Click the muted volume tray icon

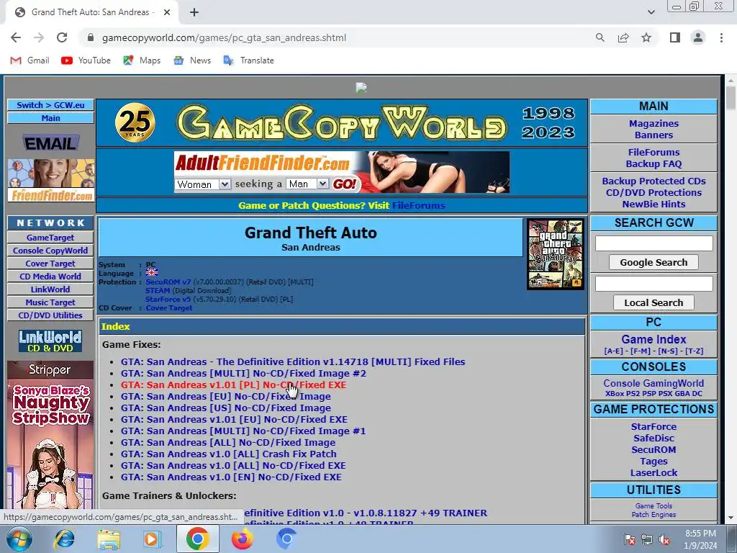[x=664, y=540]
